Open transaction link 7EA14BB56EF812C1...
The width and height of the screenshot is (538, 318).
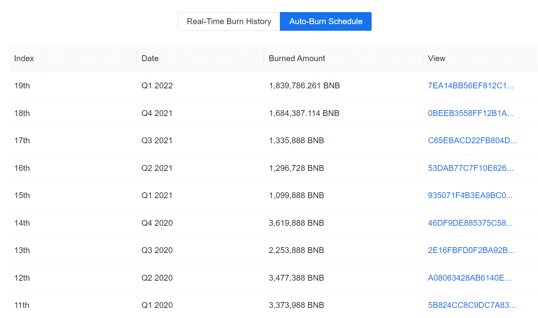pos(471,86)
